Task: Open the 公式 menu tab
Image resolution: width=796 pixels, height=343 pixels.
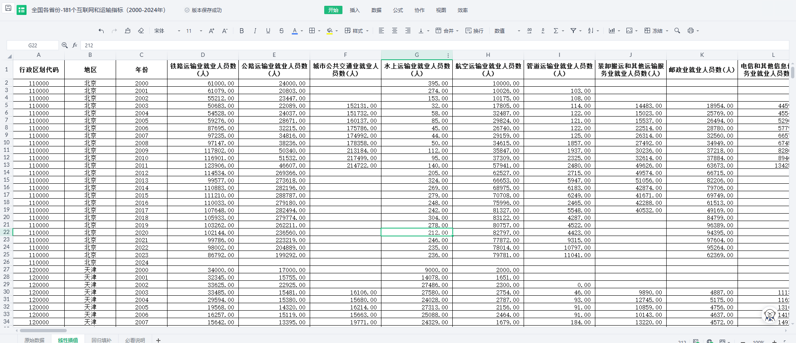Action: [x=398, y=10]
